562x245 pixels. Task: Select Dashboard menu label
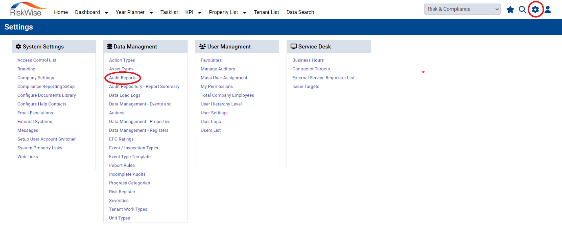click(87, 12)
